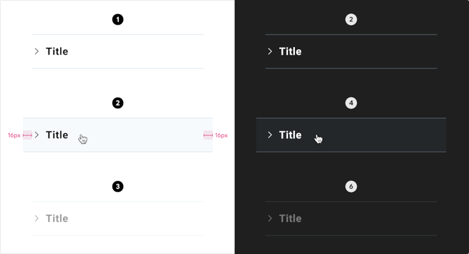Screen dimensions: 469x254
Task: Click the black number 3 badge
Action: [x=118, y=186]
